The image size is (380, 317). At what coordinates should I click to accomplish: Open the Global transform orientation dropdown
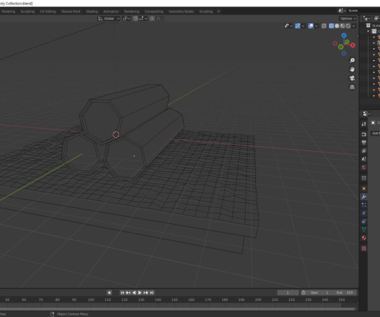pyautogui.click(x=110, y=18)
